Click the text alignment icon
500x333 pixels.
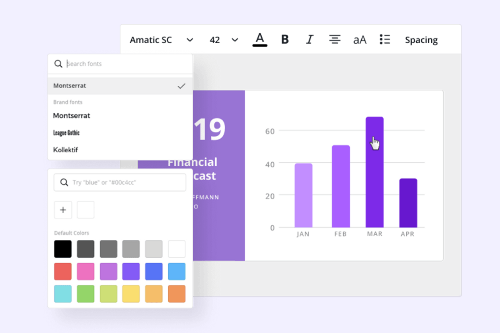tap(335, 39)
